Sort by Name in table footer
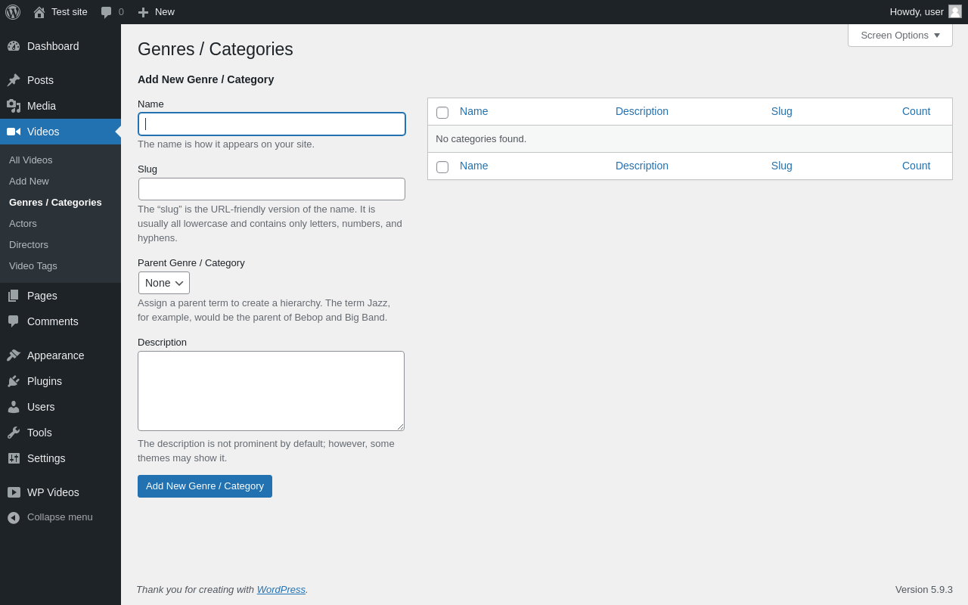This screenshot has width=968, height=605. pos(474,166)
